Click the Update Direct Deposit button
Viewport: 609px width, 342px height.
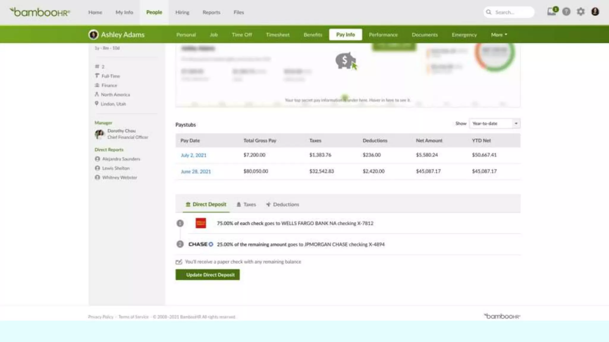[208, 275]
